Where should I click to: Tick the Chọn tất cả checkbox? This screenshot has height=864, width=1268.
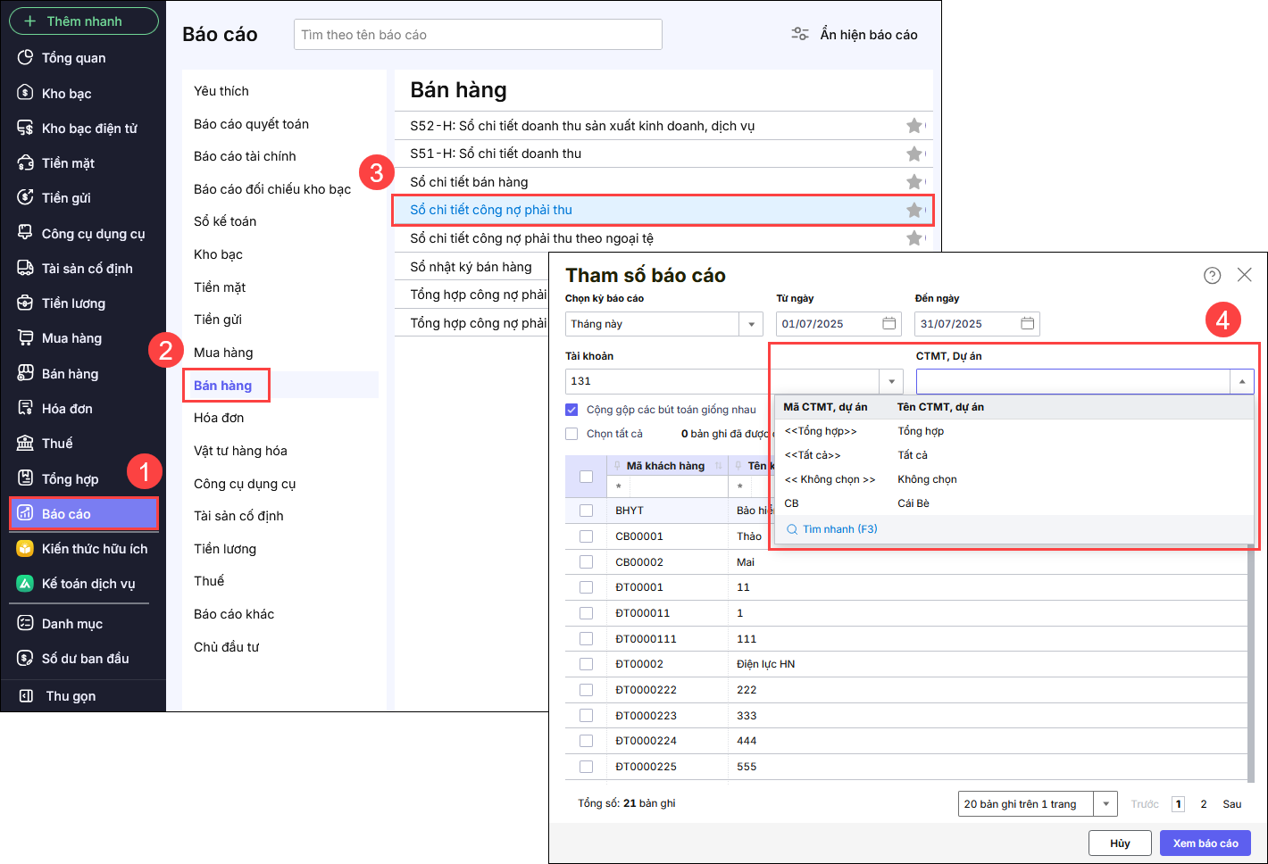click(x=571, y=434)
